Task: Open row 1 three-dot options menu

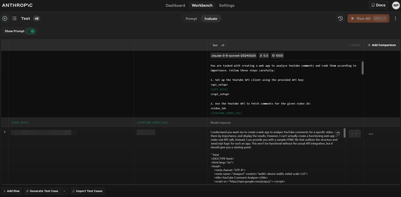Action: click(371, 134)
